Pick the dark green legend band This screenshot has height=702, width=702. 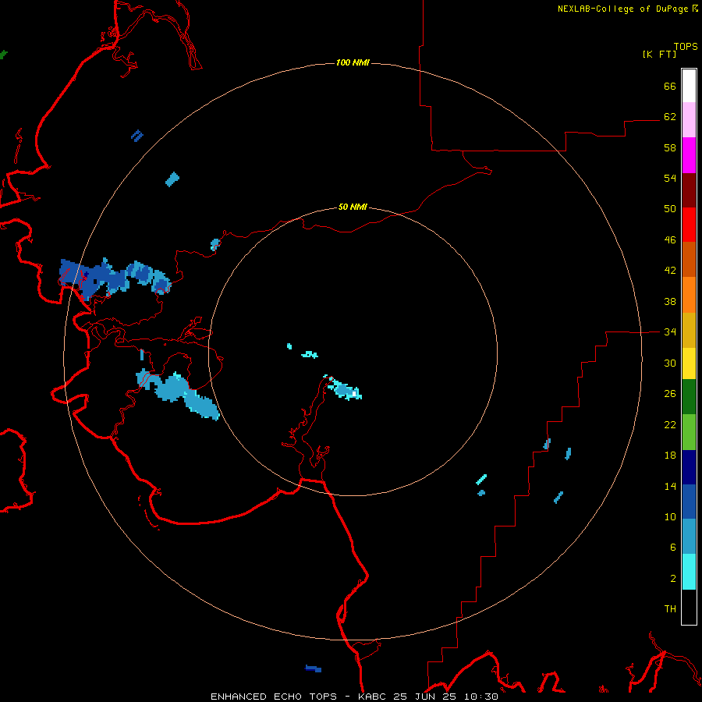[689, 397]
